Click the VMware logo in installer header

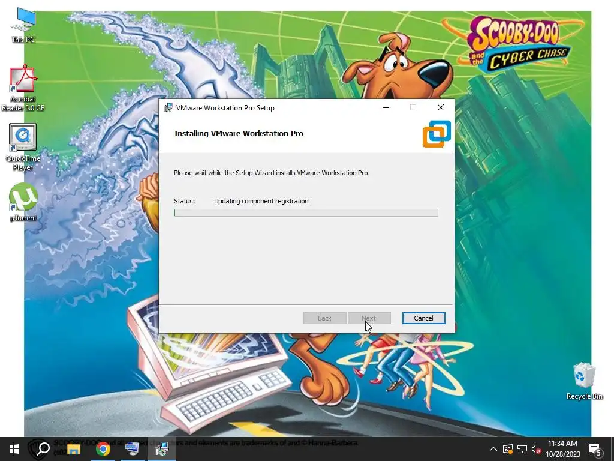[x=437, y=134]
